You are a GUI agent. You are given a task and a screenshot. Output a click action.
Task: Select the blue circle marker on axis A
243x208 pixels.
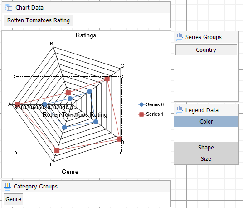[45, 104]
